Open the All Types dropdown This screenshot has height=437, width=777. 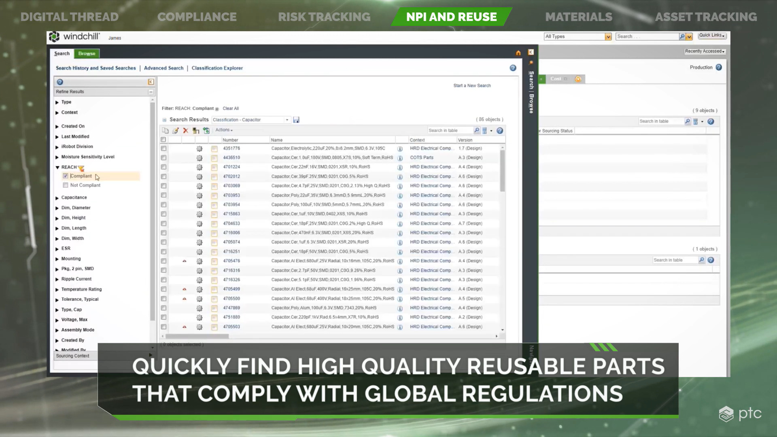(577, 36)
